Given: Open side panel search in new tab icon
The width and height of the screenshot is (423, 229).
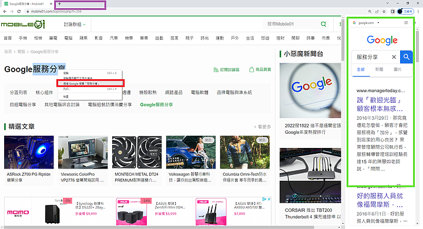Looking at the screenshot, I should click(406, 23).
